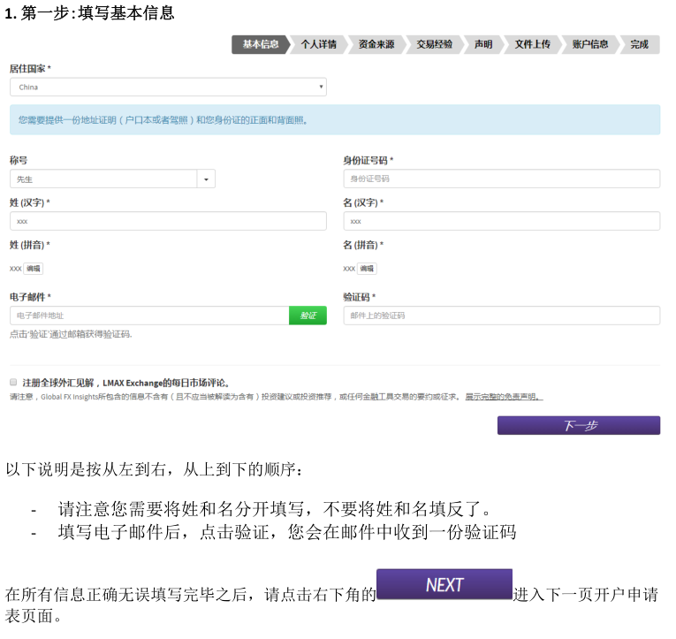Screen dimensions: 676x639
Task: Go to the 交易经验 step
Action: click(435, 44)
